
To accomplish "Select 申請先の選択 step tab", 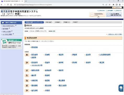I will 34,22.
